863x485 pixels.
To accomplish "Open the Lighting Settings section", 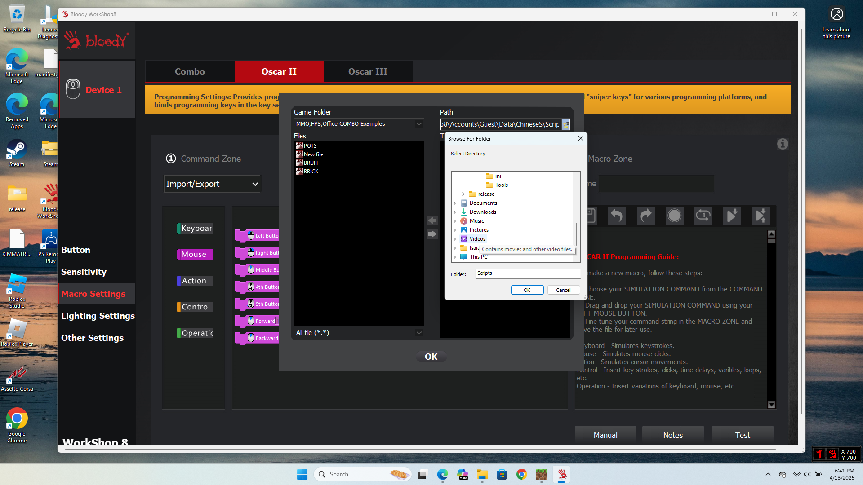I will (98, 316).
